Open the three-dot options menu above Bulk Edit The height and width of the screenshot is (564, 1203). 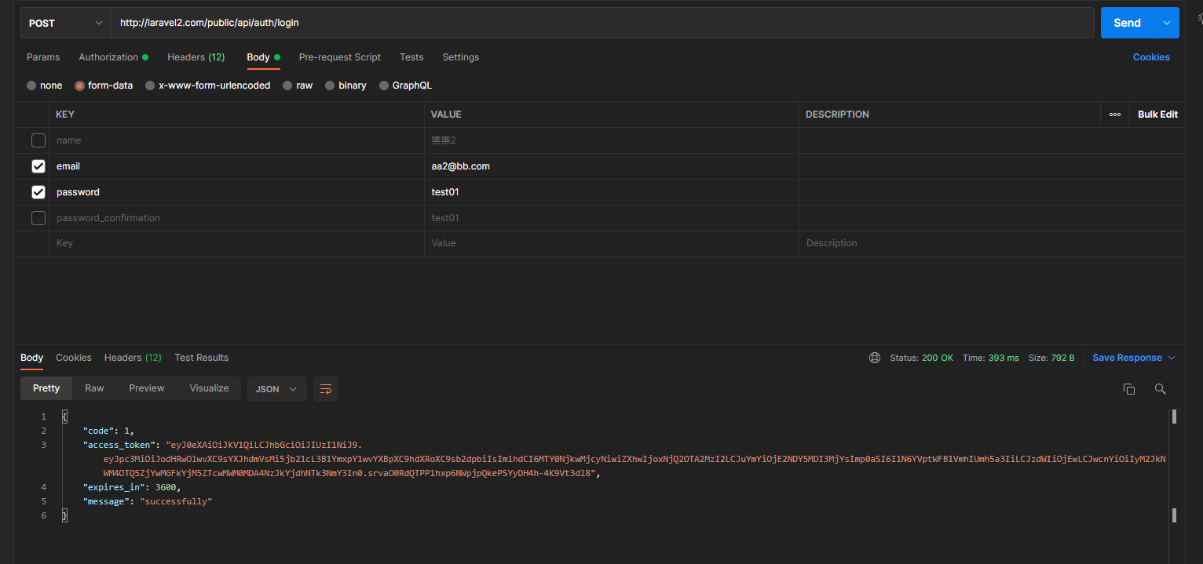1114,114
